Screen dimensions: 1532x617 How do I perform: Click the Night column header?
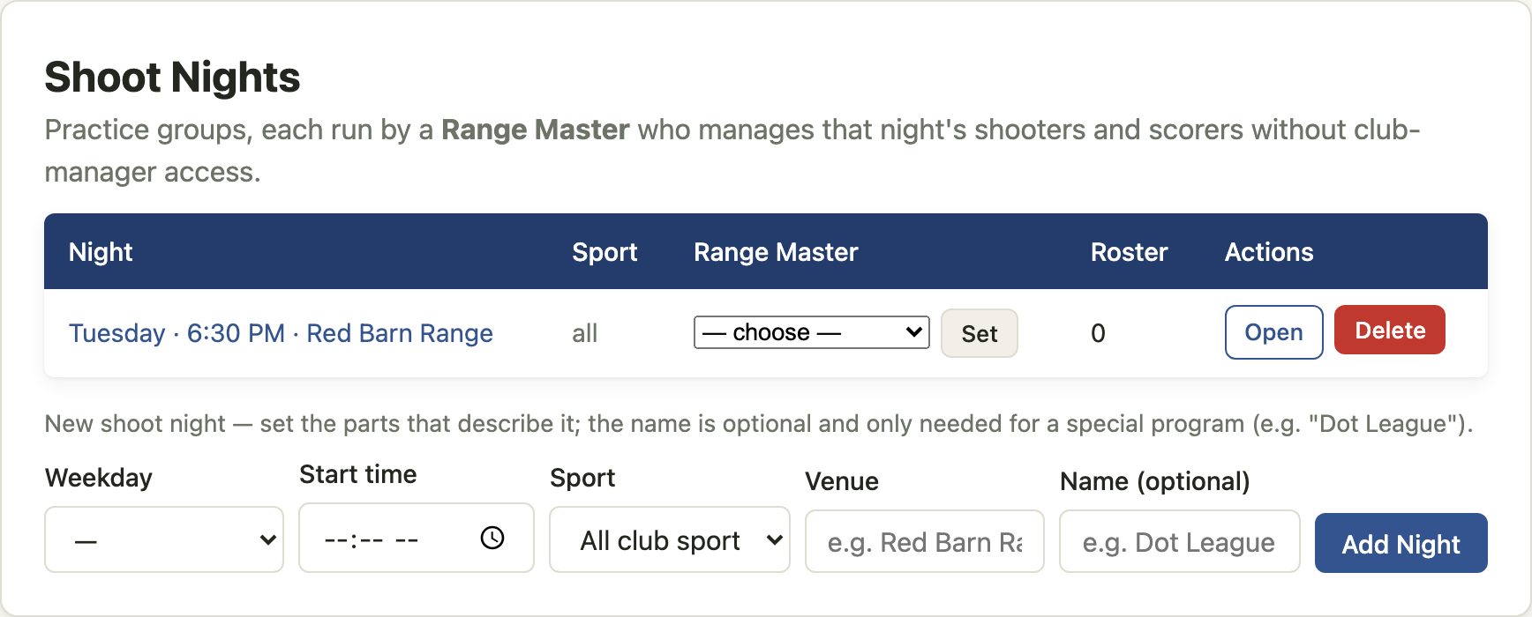pyautogui.click(x=101, y=252)
